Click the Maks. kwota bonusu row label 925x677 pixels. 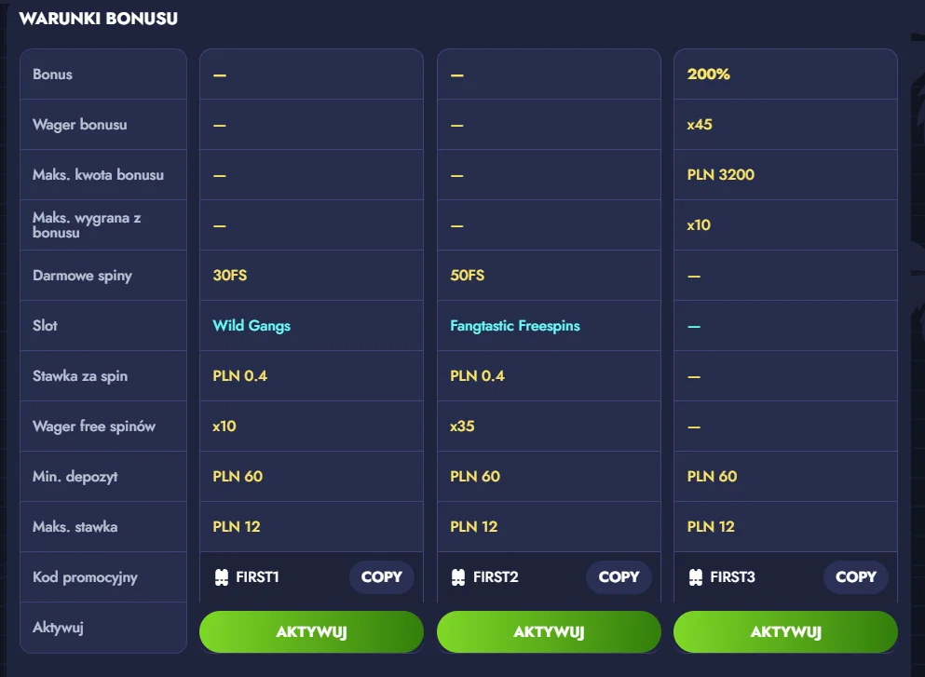point(98,174)
